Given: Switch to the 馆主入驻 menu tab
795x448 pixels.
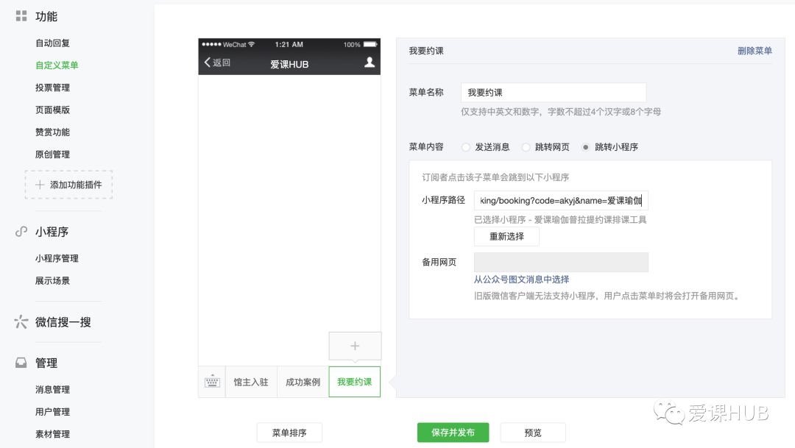Looking at the screenshot, I should (250, 381).
